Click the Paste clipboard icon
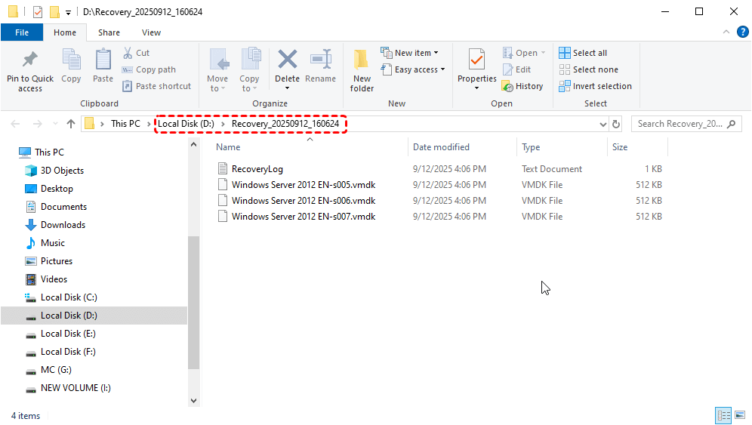 (x=103, y=60)
